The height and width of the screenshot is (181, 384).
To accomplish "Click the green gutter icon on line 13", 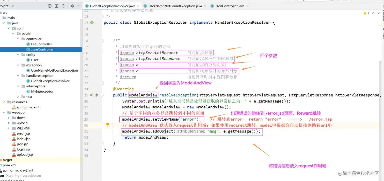I will [x=92, y=22].
